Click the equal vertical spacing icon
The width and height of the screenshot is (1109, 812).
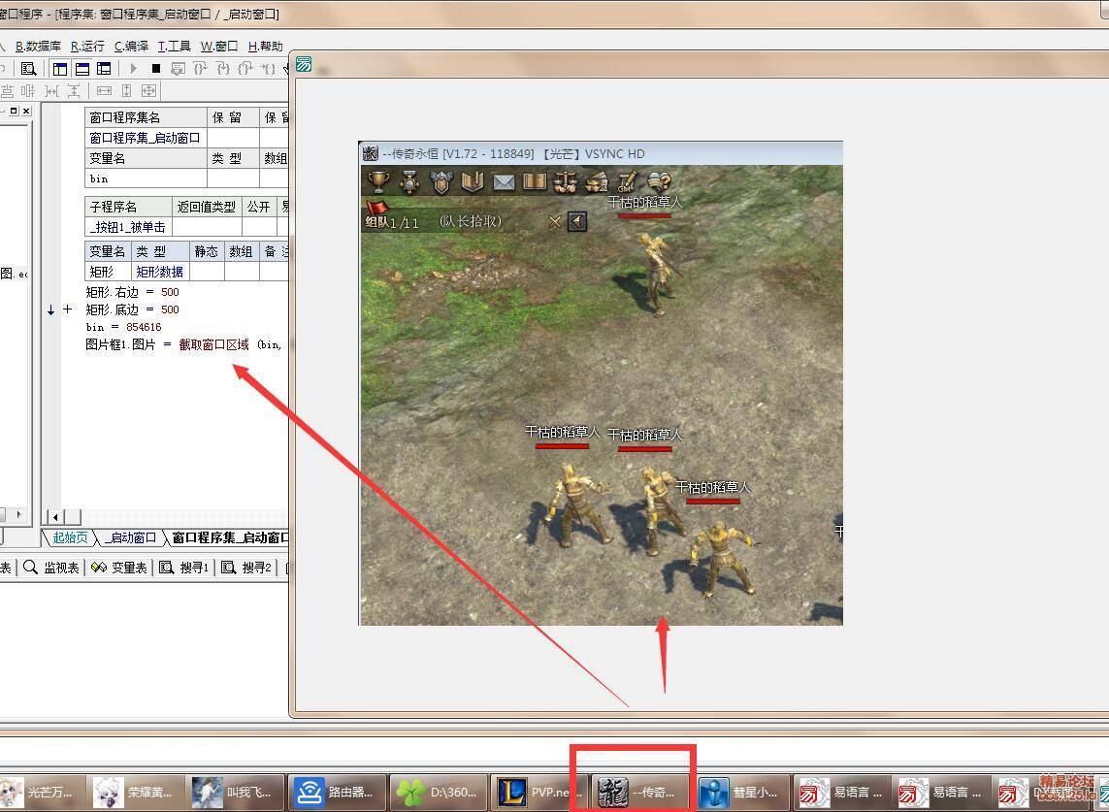74,90
